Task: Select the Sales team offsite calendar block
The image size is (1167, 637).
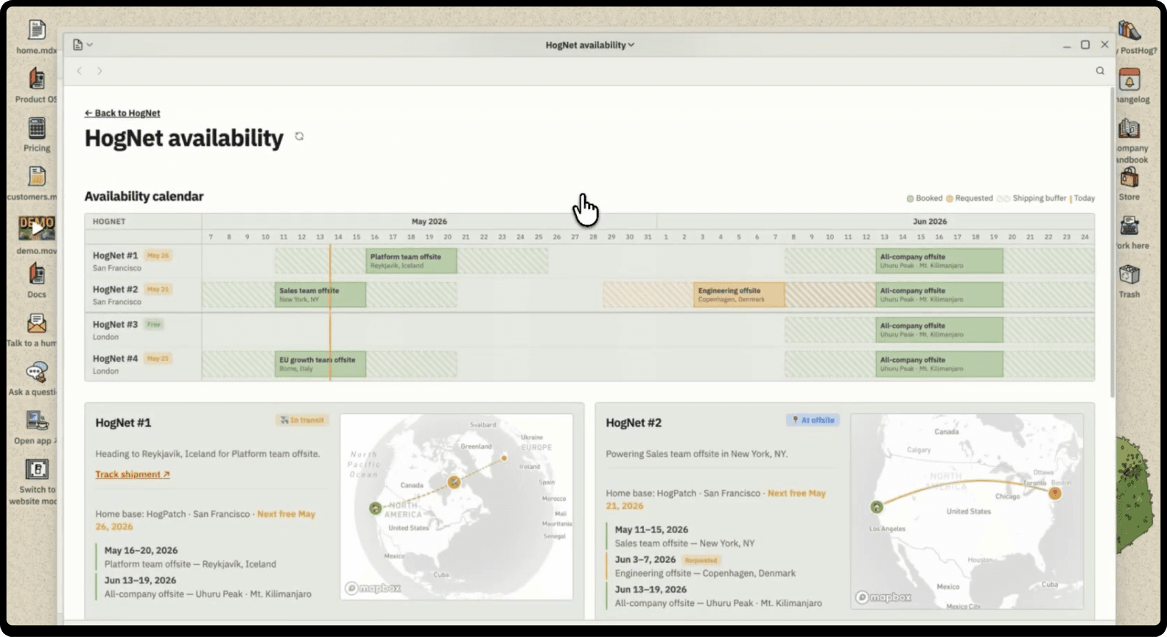Action: 320,295
